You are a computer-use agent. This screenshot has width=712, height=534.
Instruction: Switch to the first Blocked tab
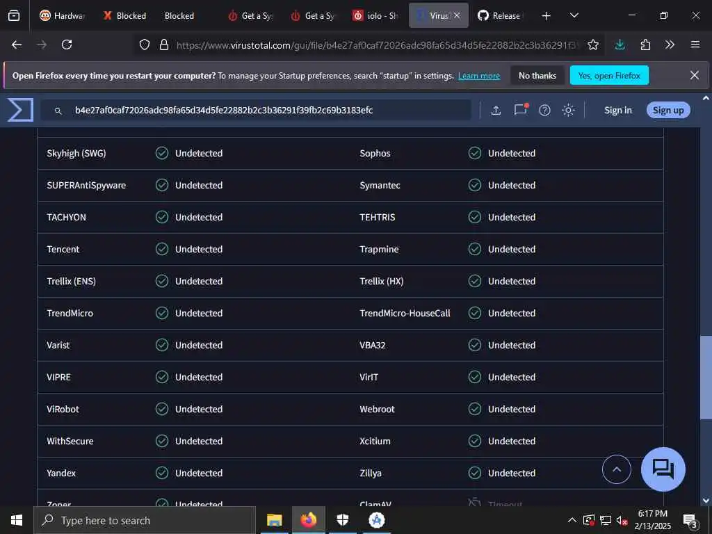pyautogui.click(x=125, y=15)
